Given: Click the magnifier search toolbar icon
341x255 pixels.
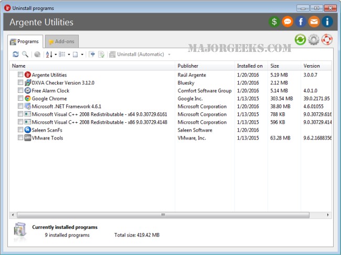Looking at the screenshot, I should coord(25,54).
